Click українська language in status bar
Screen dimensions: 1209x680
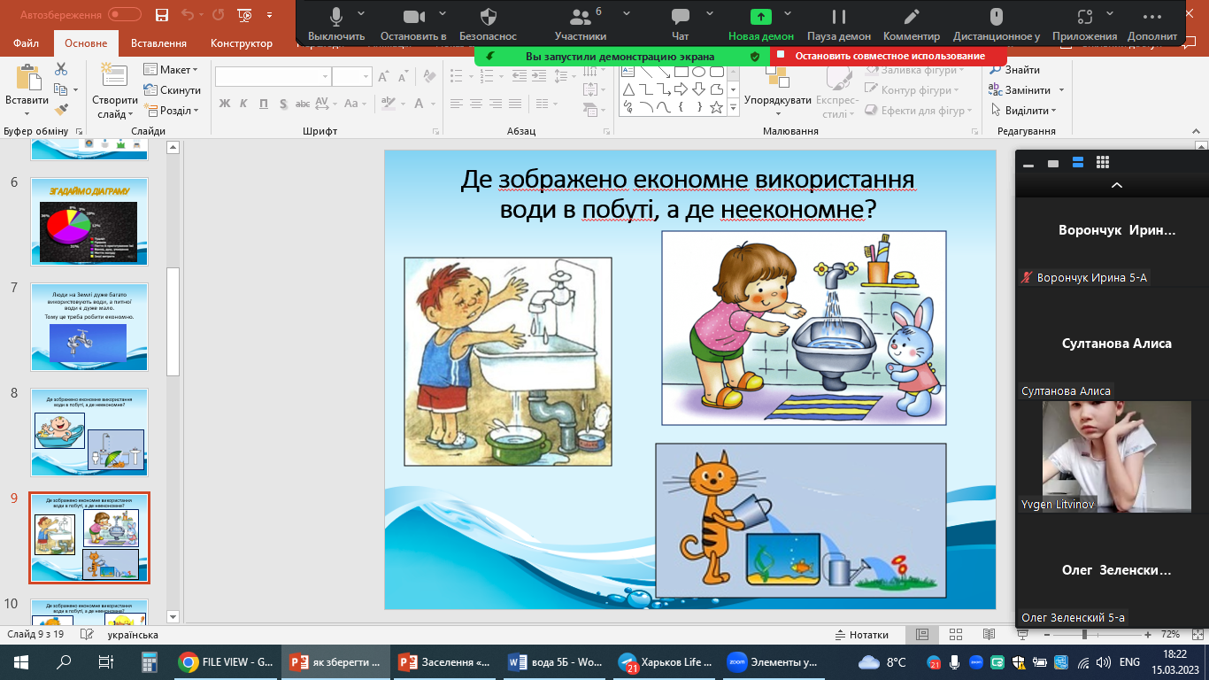(133, 635)
